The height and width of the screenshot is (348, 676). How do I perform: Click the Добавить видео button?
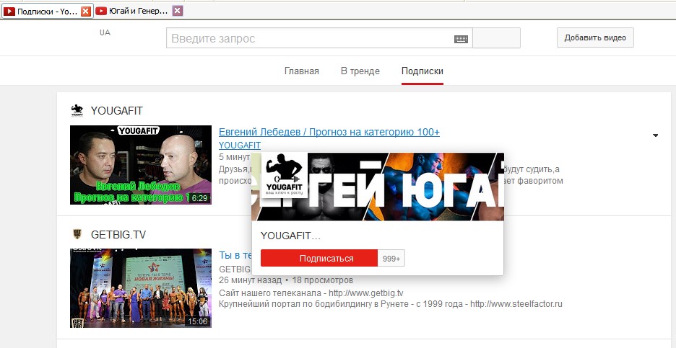[x=594, y=37]
